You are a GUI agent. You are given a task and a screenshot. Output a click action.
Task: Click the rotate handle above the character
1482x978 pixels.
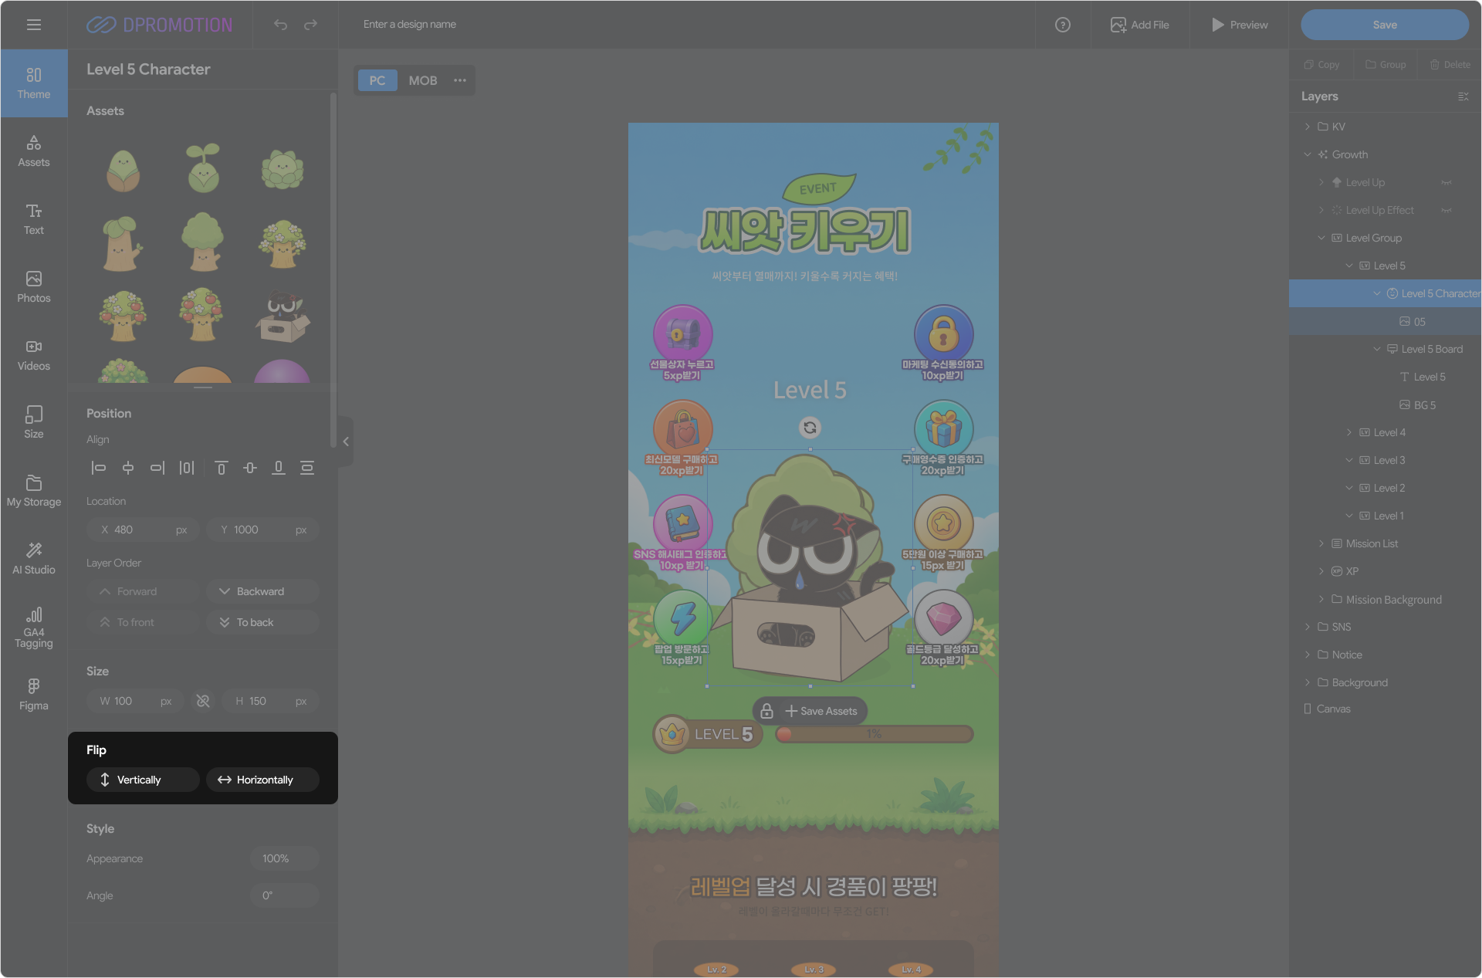click(810, 428)
